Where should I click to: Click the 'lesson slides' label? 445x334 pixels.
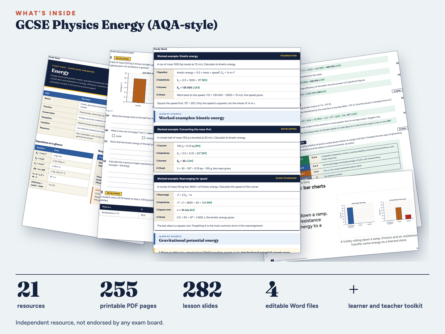pos(200,306)
